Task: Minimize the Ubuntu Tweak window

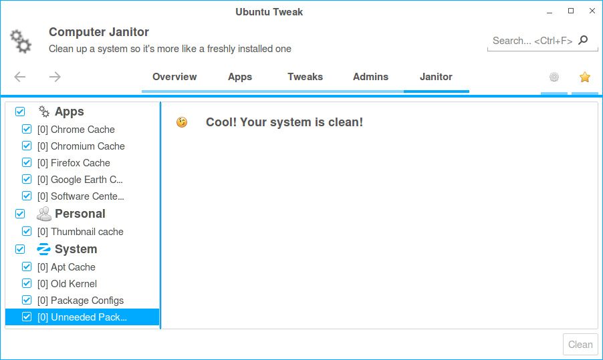Action: click(x=550, y=11)
